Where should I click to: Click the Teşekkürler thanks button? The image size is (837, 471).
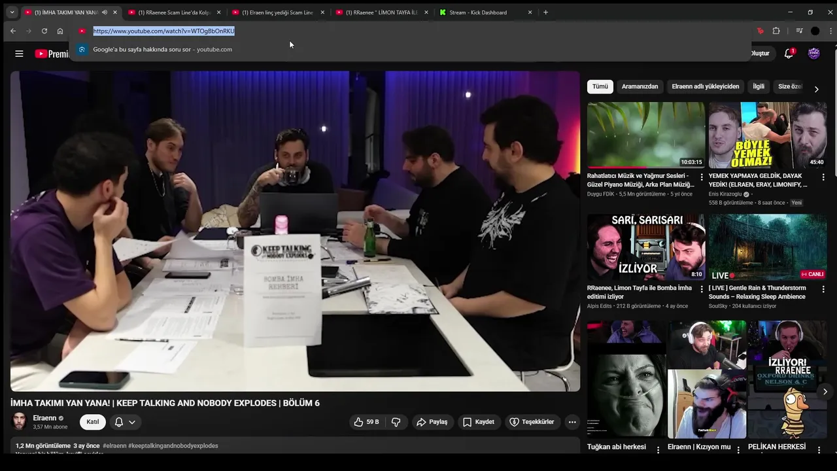[532, 422]
